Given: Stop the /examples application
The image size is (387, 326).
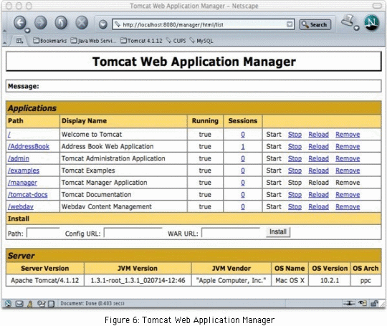Looking at the screenshot, I should point(295,171).
